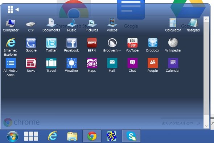Image resolution: width=214 pixels, height=143 pixels.
Task: Open the News metro app
Action: tap(31, 65)
